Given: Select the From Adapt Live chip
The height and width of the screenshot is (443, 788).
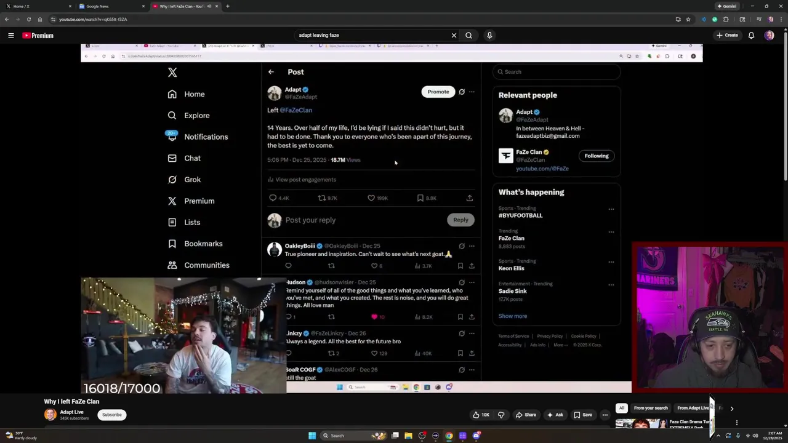Looking at the screenshot, I should click(x=693, y=408).
